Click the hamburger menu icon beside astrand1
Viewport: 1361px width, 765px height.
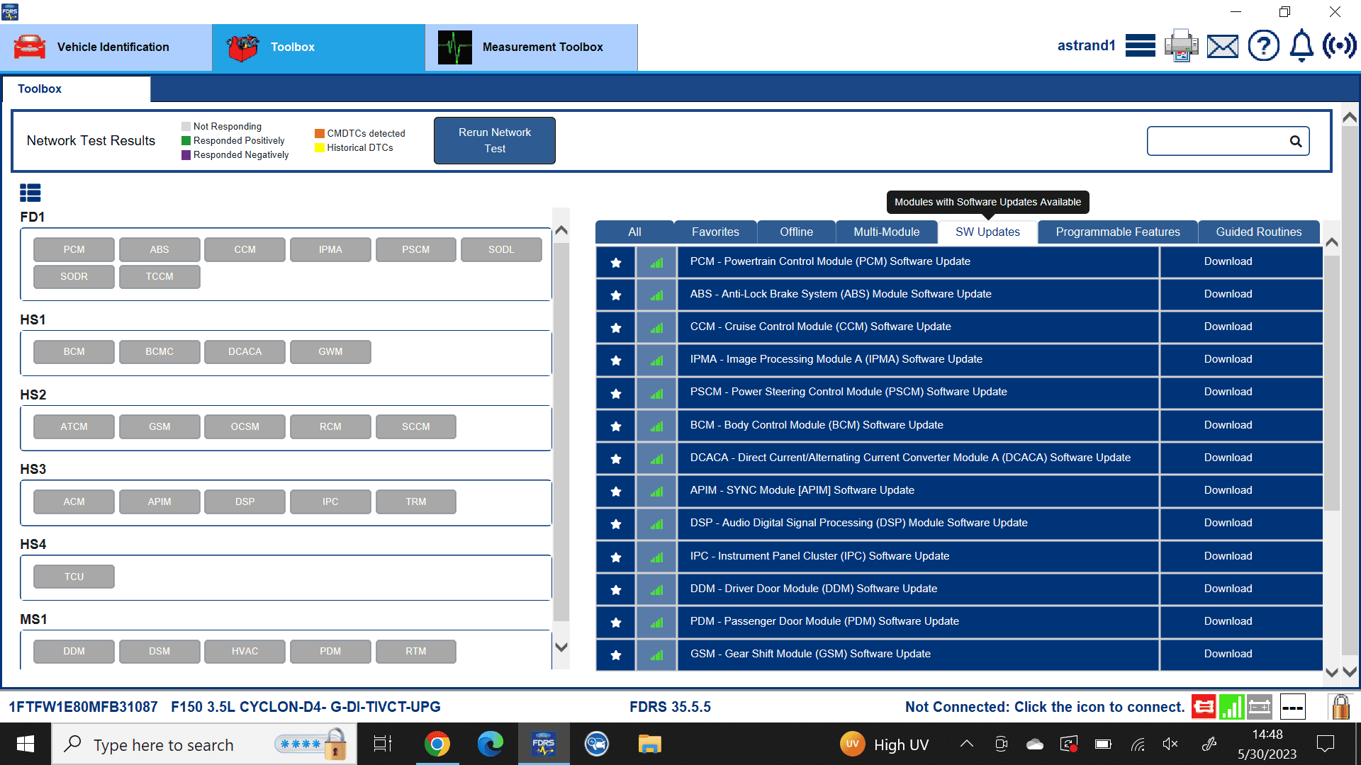[x=1140, y=46]
